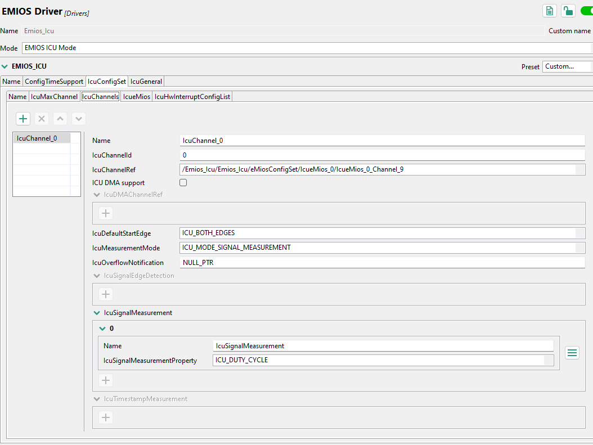The image size is (593, 445).
Task: Open the hamburger menu beside IcuSignalMeasurement
Action: tap(572, 353)
